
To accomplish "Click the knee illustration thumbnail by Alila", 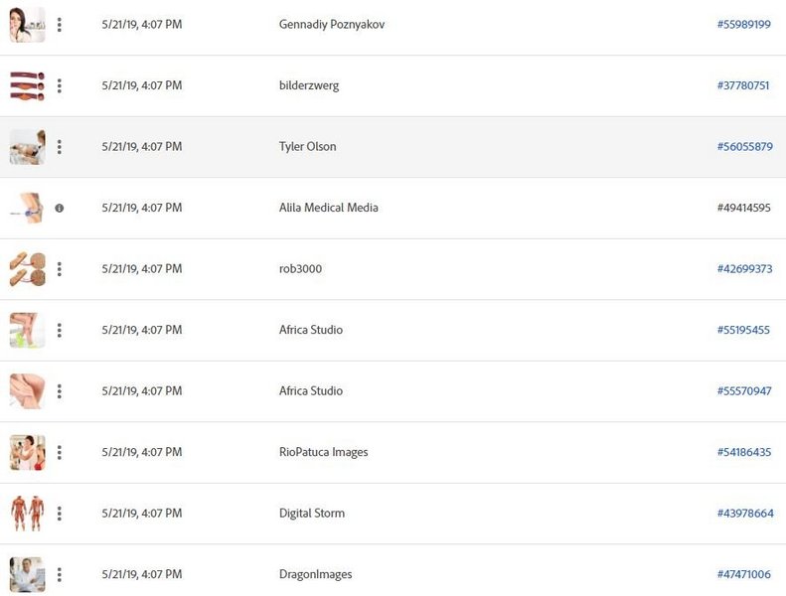I will click(x=27, y=209).
